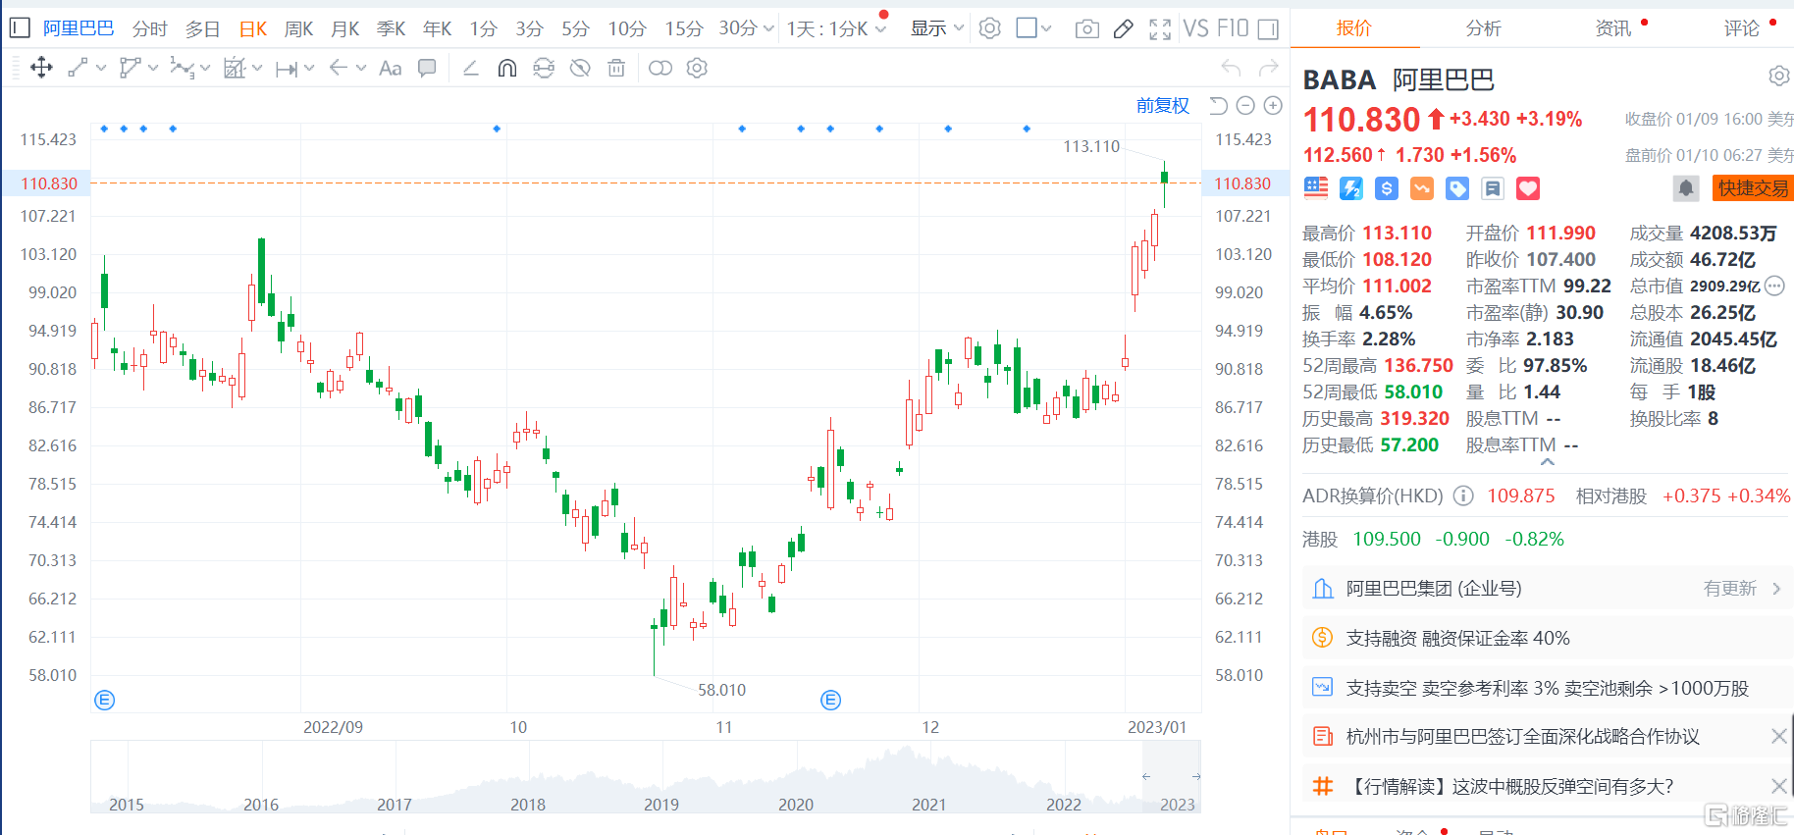This screenshot has width=1794, height=835.
Task: Open the stock notes icon
Action: point(1493,188)
